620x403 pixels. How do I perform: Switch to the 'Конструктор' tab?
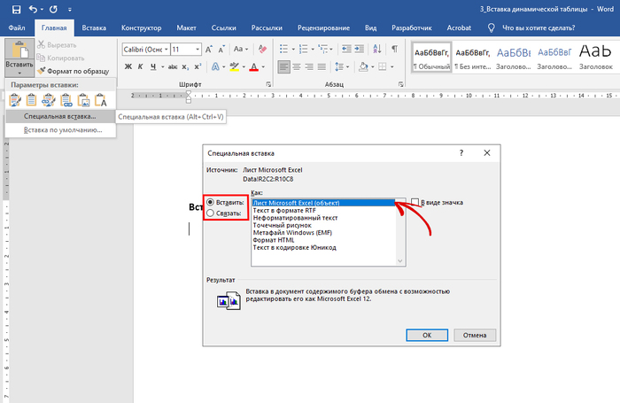pyautogui.click(x=141, y=27)
